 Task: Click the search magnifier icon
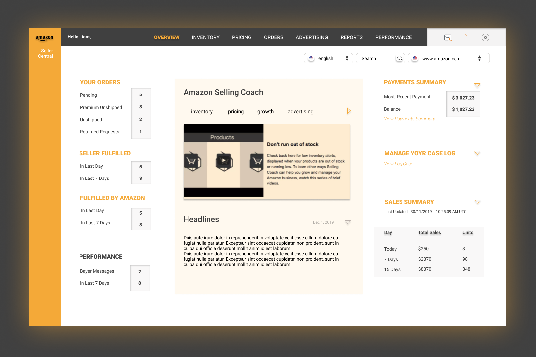click(x=400, y=58)
